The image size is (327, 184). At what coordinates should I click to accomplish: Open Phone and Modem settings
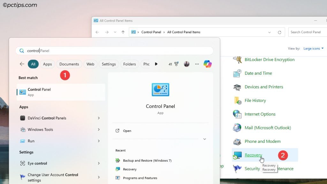click(262, 141)
